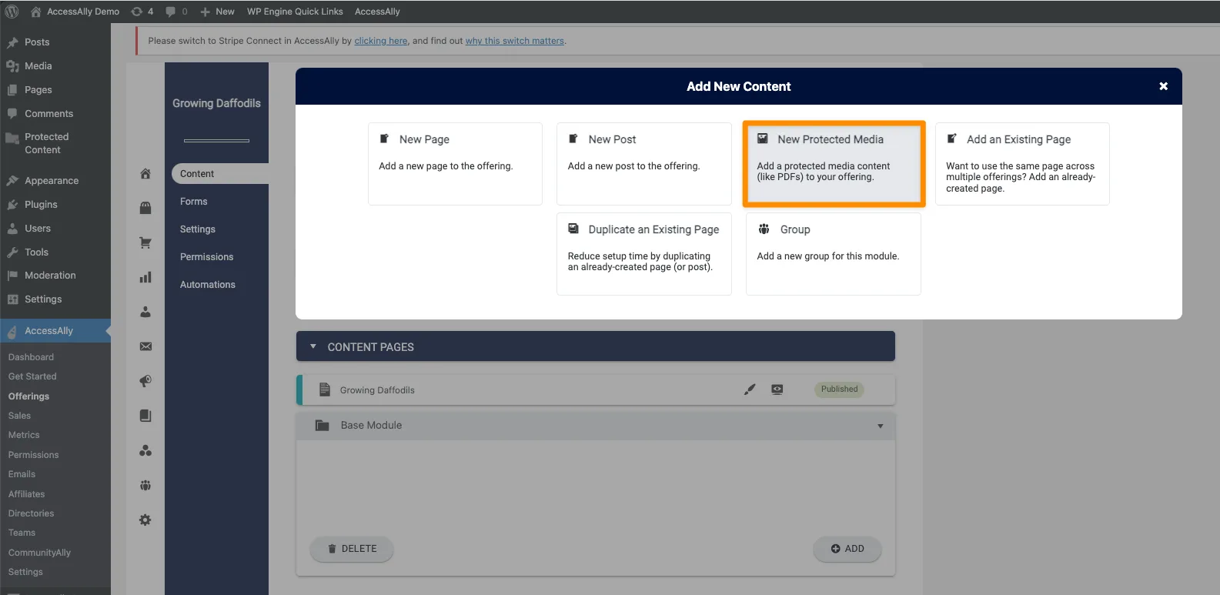
Task: Click the preview eye icon for Growing Daffodils
Action: coord(777,389)
